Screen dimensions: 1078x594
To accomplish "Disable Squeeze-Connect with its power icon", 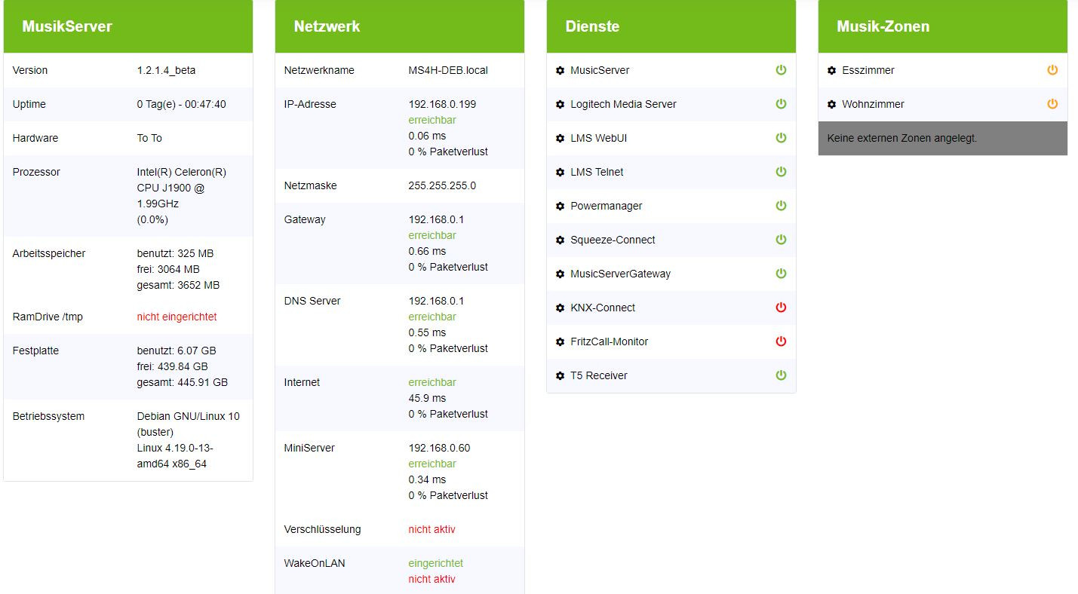I will pyautogui.click(x=781, y=240).
